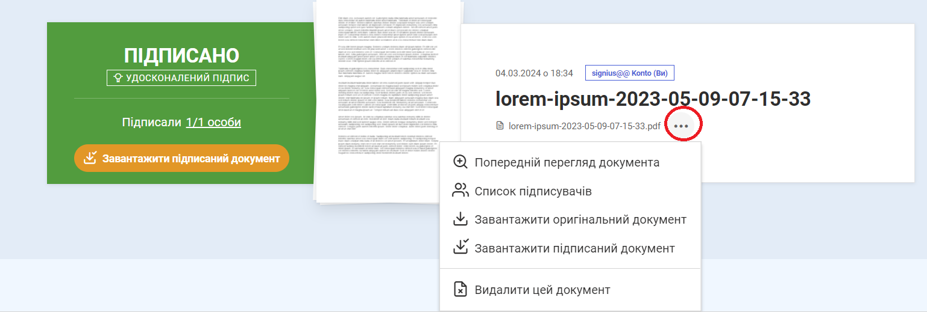Click the magnifier icon for document preview
927x312 pixels.
pyautogui.click(x=460, y=162)
